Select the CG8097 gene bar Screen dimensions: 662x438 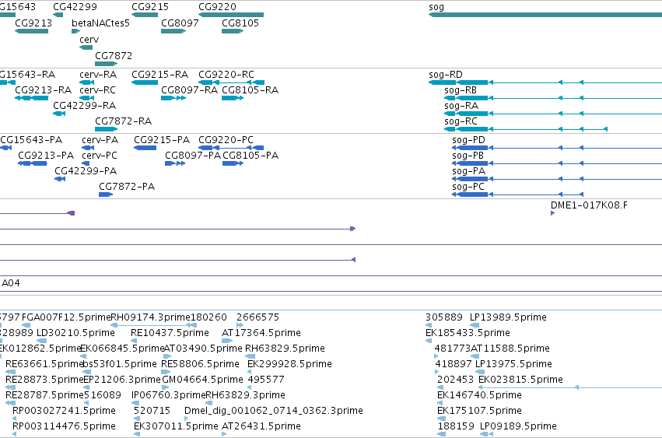[173, 31]
